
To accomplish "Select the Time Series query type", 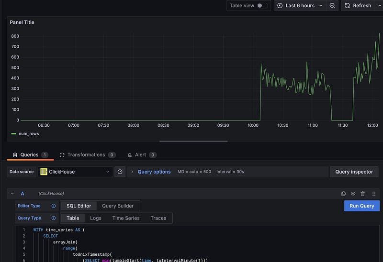I will pyautogui.click(x=126, y=218).
